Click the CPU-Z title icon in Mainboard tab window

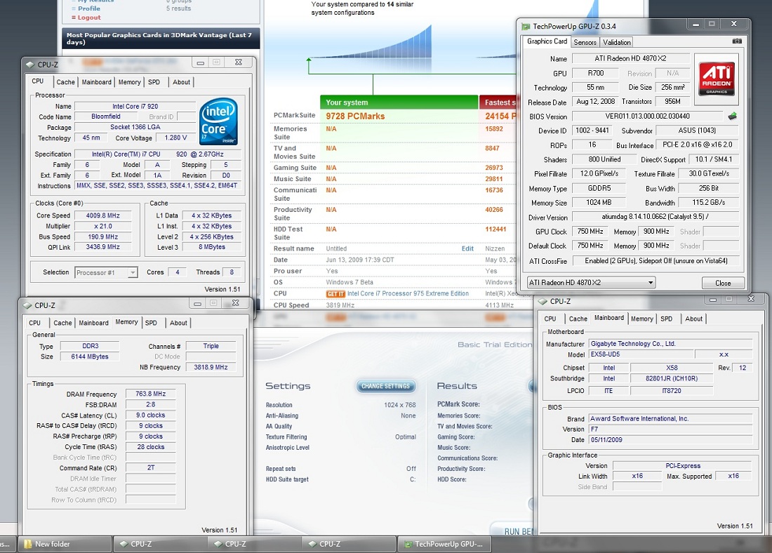(x=543, y=301)
